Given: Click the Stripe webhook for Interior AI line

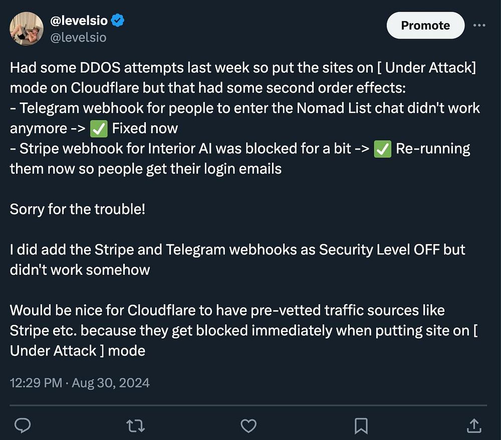Looking at the screenshot, I should [240, 159].
